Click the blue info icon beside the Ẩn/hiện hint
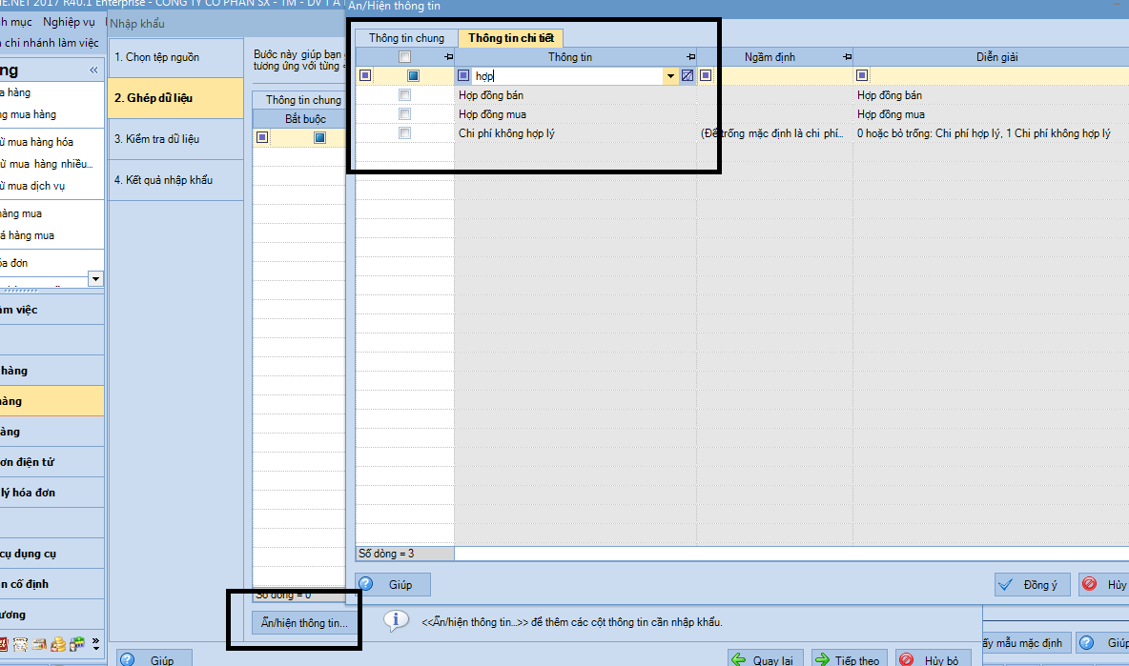 click(x=396, y=620)
